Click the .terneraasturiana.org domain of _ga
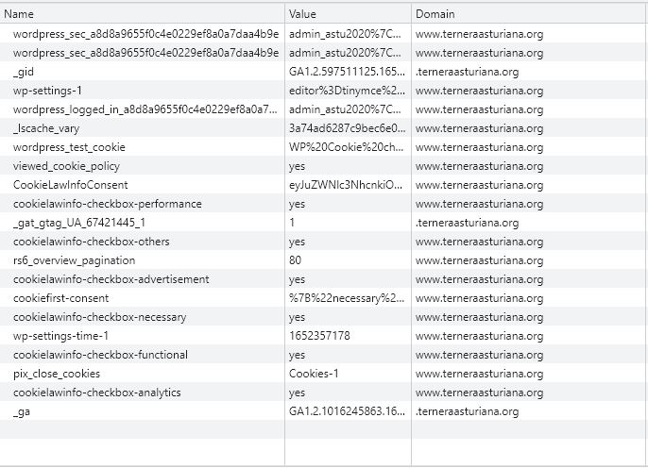The width and height of the screenshot is (648, 468). tap(467, 412)
